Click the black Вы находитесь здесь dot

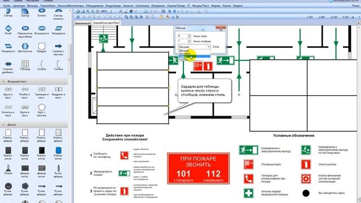(x=306, y=193)
